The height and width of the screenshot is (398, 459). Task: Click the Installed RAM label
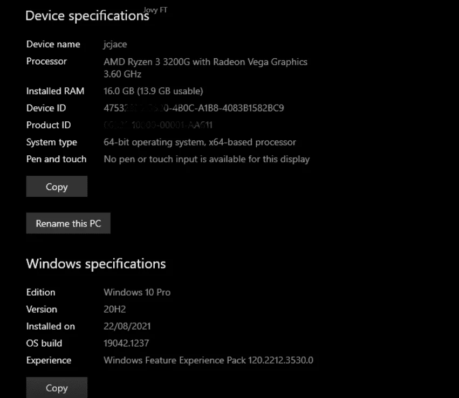click(55, 91)
